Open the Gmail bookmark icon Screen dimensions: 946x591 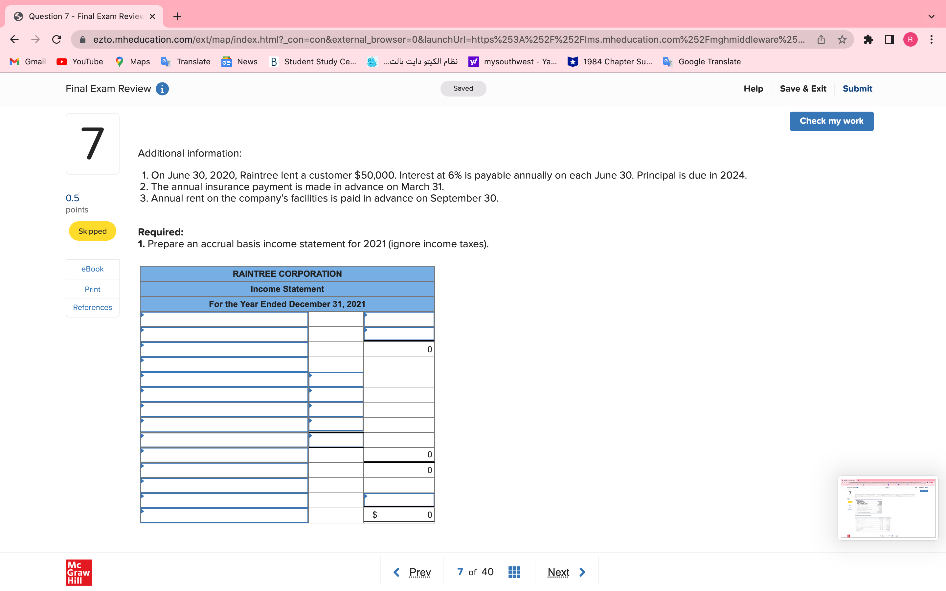click(x=14, y=61)
